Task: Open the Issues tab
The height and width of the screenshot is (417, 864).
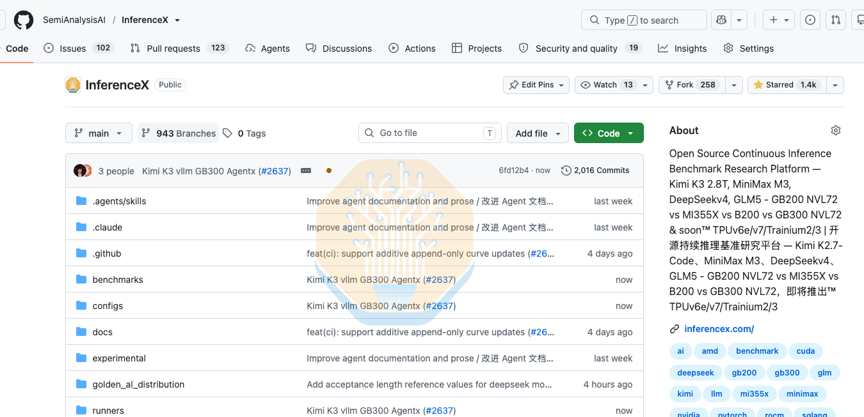Action: click(x=79, y=49)
